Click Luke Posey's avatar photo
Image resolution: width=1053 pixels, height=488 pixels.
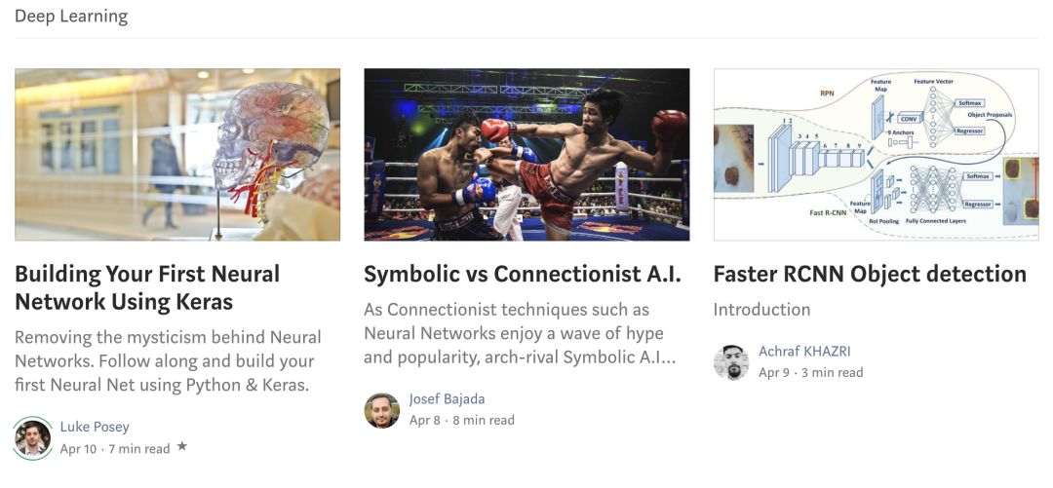pyautogui.click(x=33, y=438)
